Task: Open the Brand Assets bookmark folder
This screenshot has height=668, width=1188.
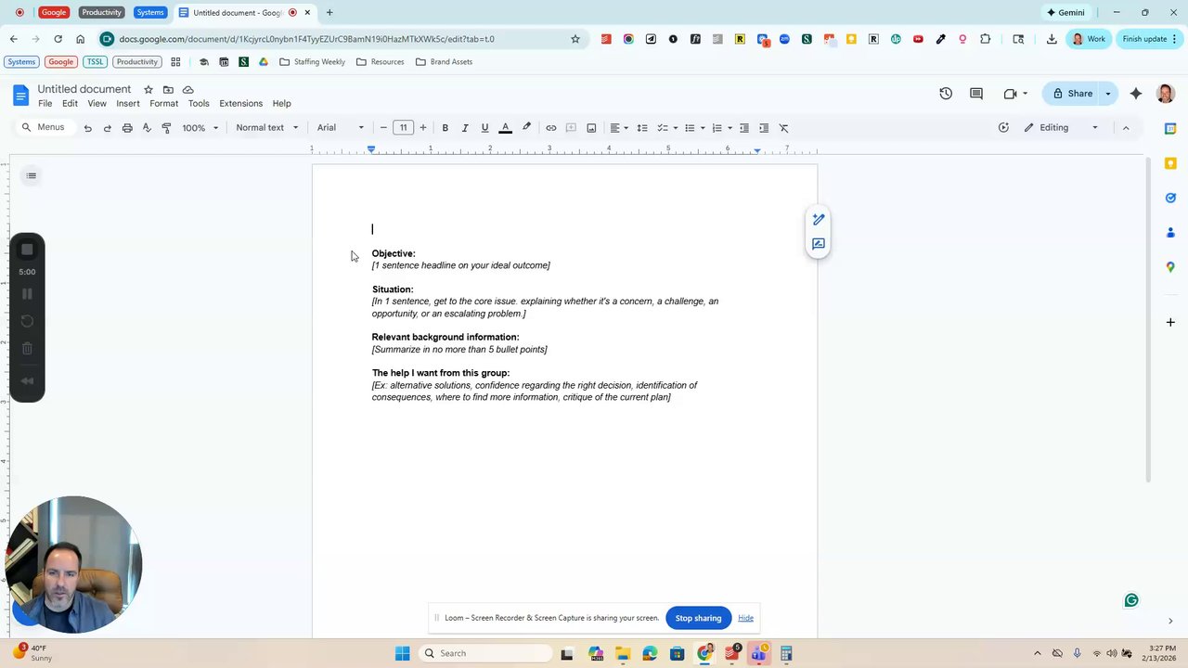Action: [x=444, y=62]
